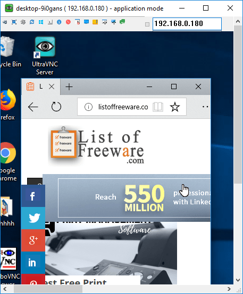Share page on Twitter
The width and height of the screenshot is (243, 294).
pos(33,218)
